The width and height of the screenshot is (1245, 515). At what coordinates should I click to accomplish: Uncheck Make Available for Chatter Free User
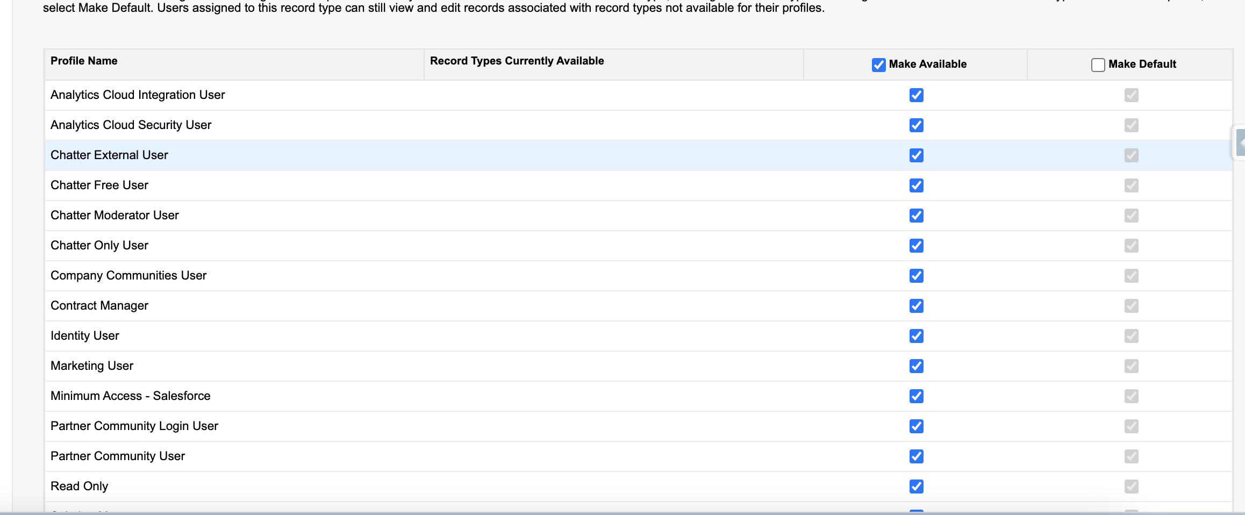(916, 185)
